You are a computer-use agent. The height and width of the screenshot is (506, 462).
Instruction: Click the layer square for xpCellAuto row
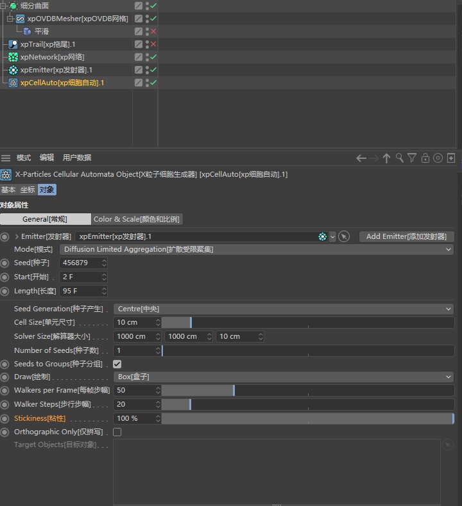point(139,83)
